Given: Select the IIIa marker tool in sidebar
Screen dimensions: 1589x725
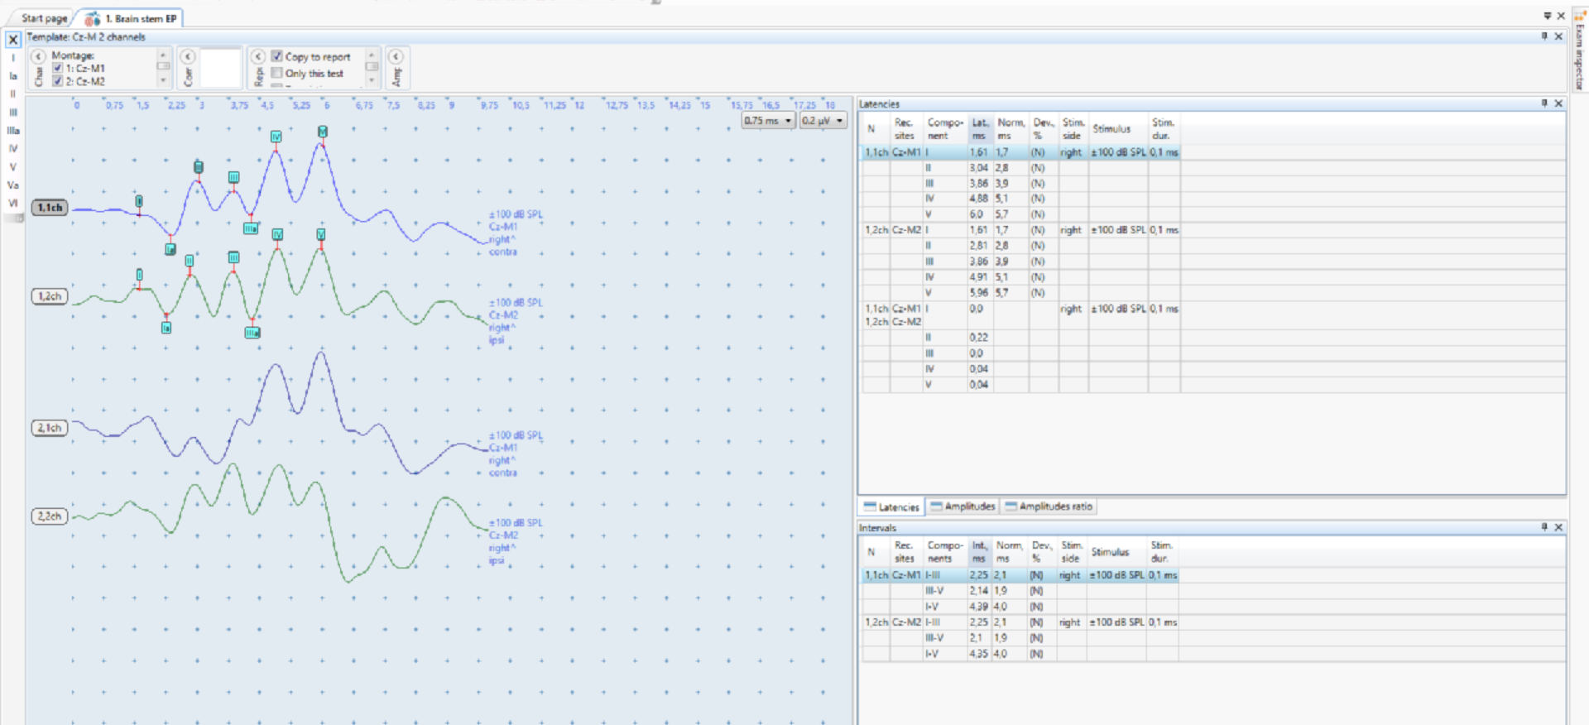Looking at the screenshot, I should (12, 131).
